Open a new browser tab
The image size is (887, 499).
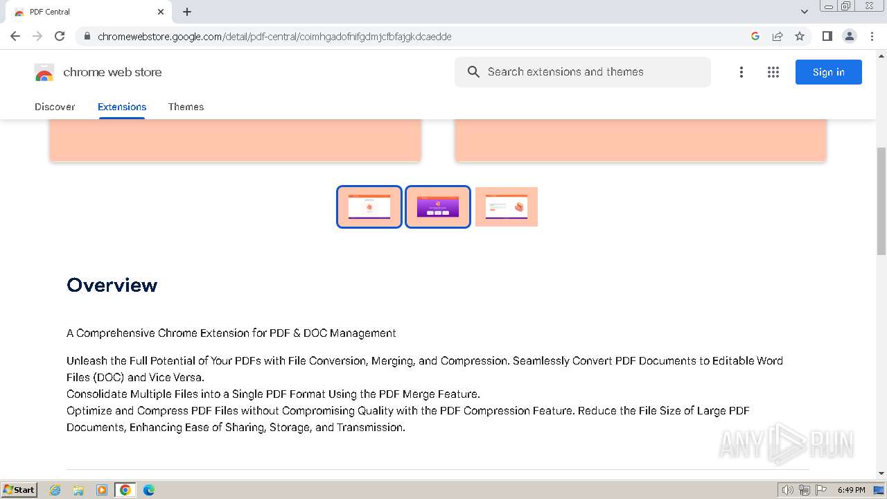187,12
